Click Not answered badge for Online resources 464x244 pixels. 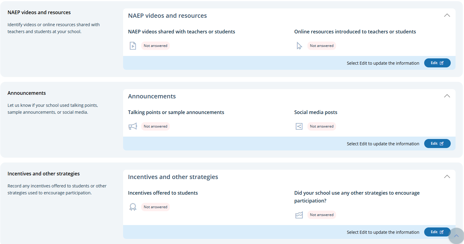coord(322,46)
